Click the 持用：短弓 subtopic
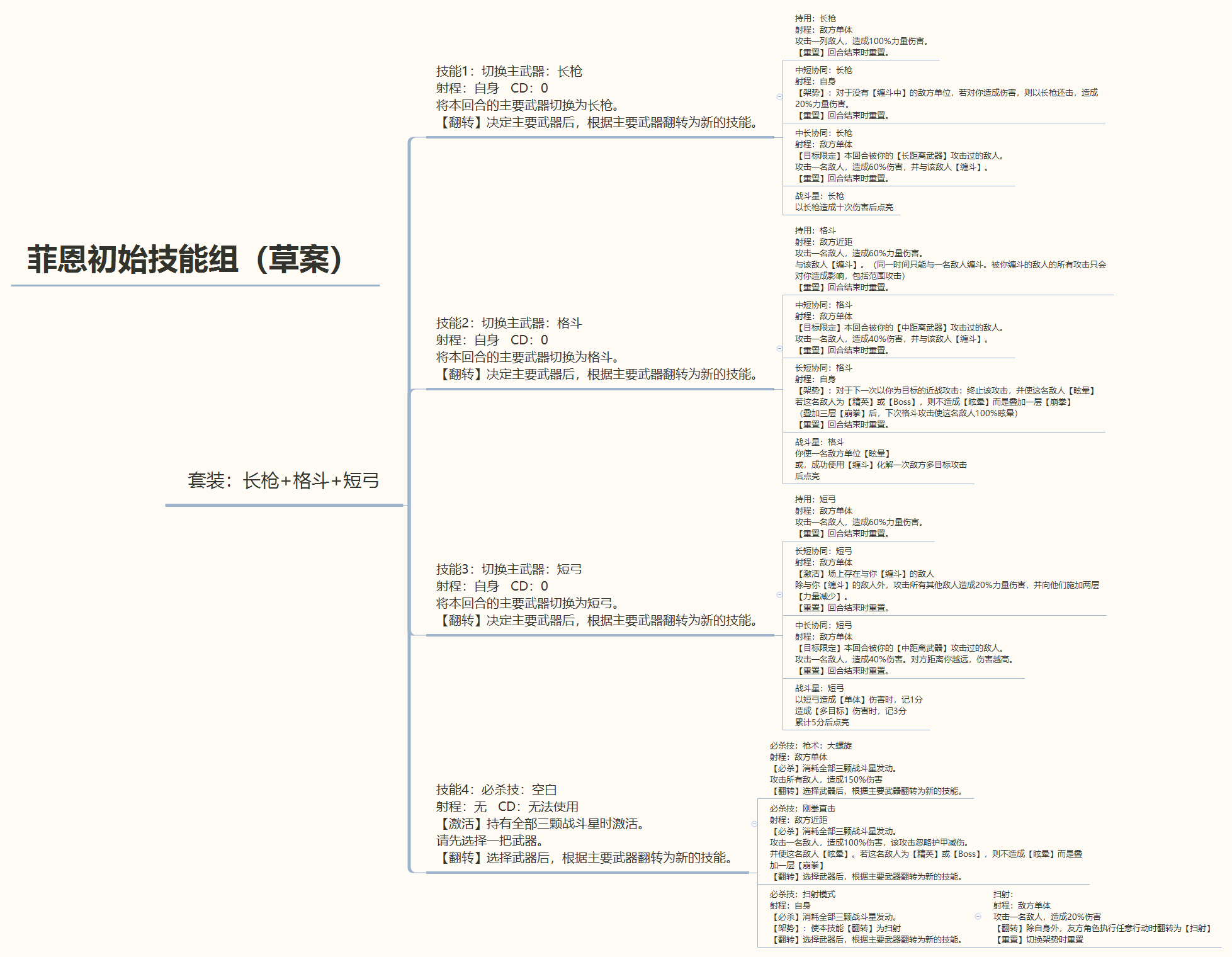 coord(859,516)
